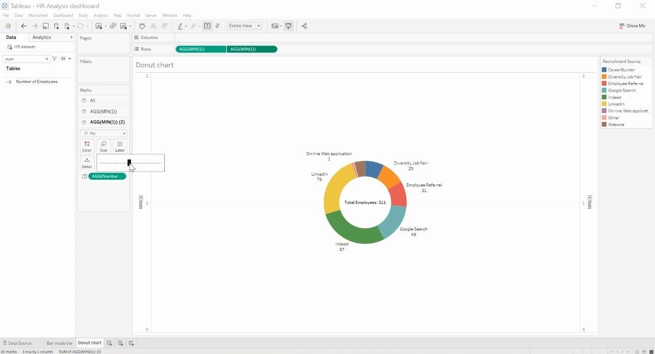This screenshot has width=655, height=354.
Task: Click the Pause Auto Updates icon
Action: pos(67,26)
